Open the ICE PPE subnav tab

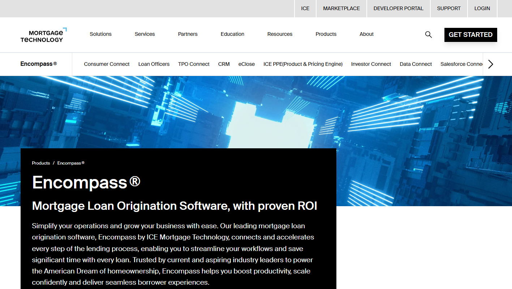pyautogui.click(x=303, y=64)
